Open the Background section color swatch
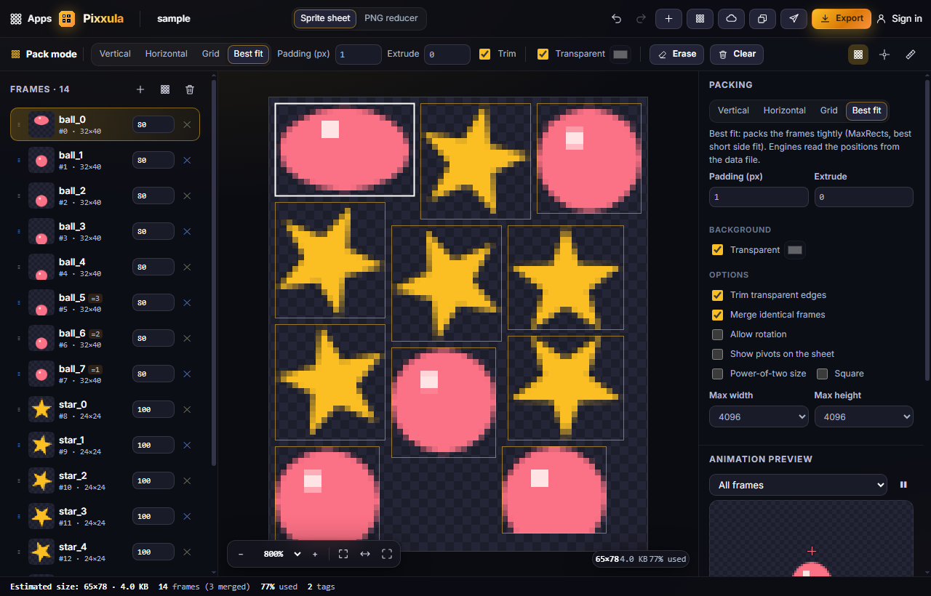 (x=795, y=250)
